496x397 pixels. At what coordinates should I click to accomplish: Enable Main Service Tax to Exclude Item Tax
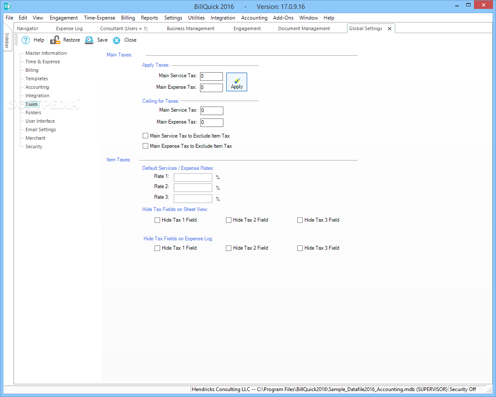[x=146, y=136]
